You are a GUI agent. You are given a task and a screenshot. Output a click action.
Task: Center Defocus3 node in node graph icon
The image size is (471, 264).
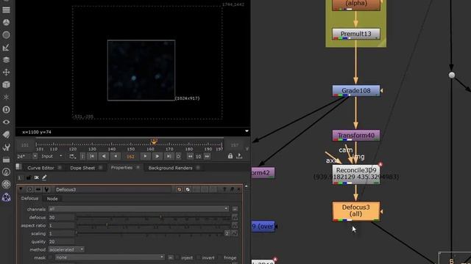29,189
